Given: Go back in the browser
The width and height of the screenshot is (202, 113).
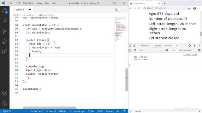Looking at the screenshot, I should tap(130, 8).
